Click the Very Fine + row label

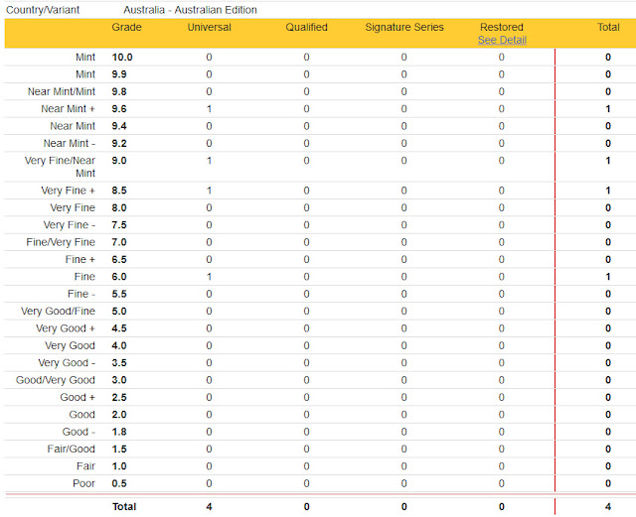click(68, 191)
